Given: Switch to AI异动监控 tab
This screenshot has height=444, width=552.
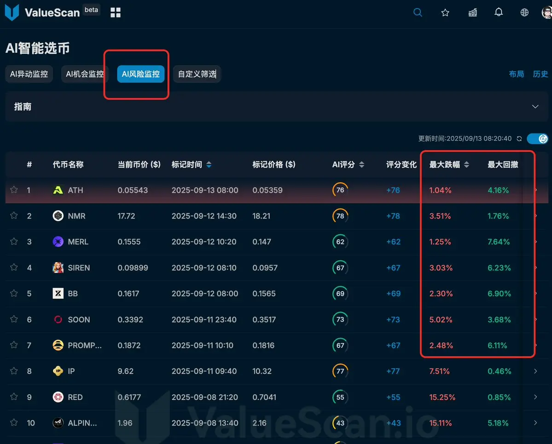Looking at the screenshot, I should (29, 74).
